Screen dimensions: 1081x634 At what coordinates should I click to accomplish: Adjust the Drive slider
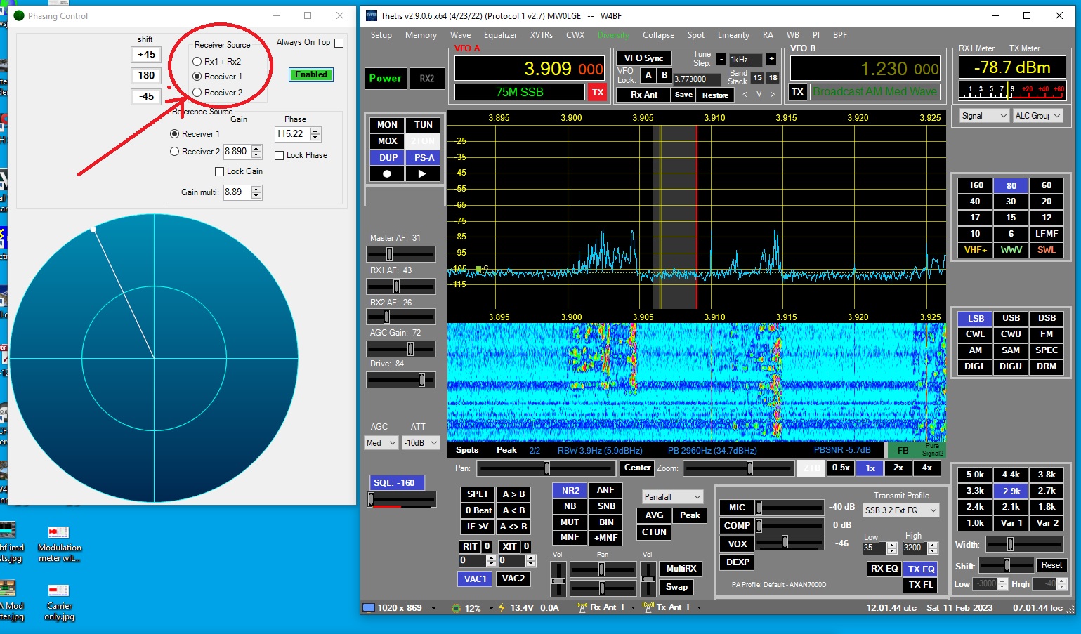coord(401,380)
